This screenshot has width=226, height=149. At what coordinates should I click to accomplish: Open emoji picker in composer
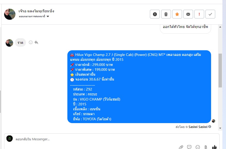pyautogui.click(x=198, y=147)
